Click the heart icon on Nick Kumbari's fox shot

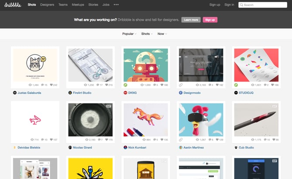(x=161, y=140)
